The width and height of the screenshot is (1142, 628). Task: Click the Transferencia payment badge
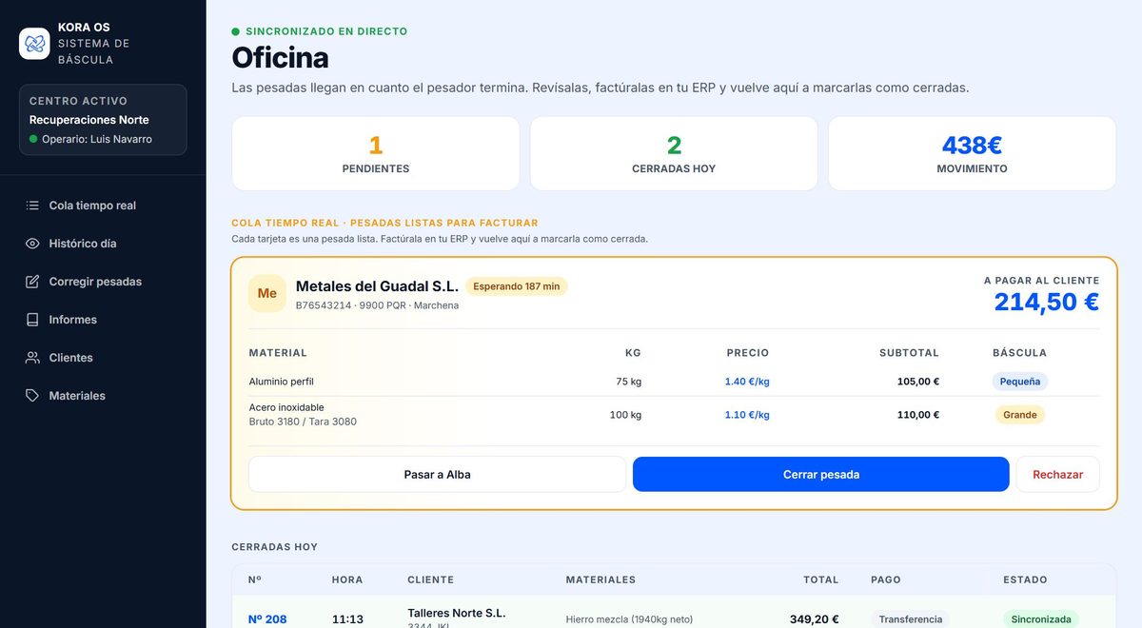coord(911,619)
